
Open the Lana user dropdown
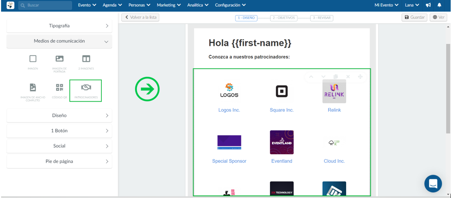412,5
